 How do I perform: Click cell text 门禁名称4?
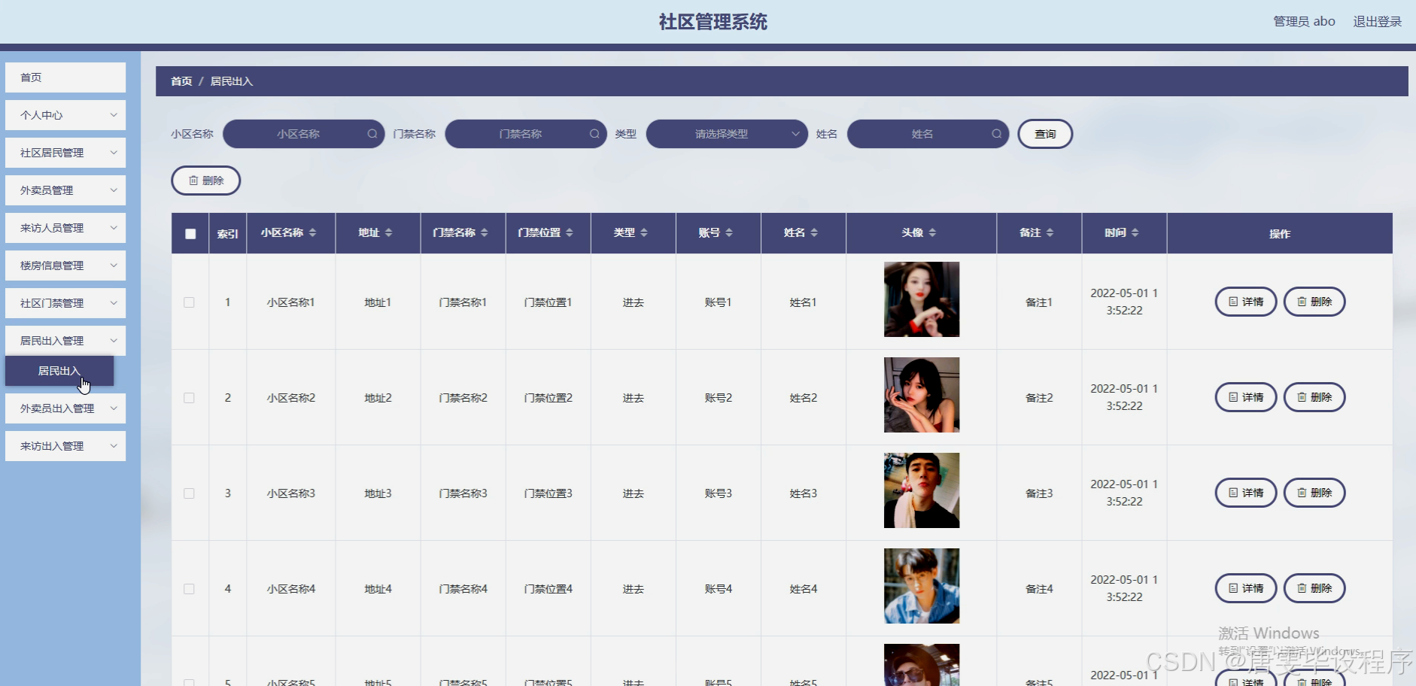click(463, 589)
